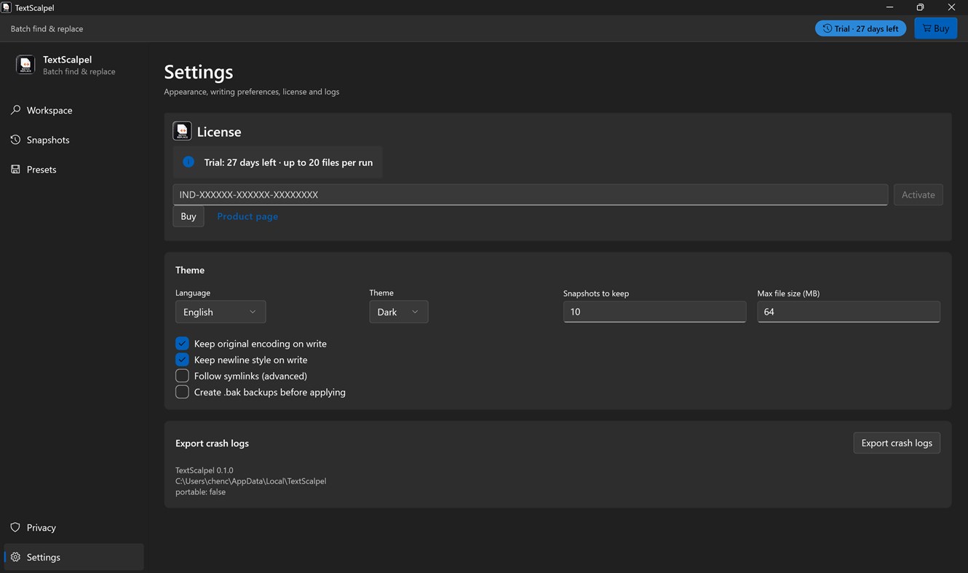
Task: Open Presets via its save icon
Action: tap(15, 170)
